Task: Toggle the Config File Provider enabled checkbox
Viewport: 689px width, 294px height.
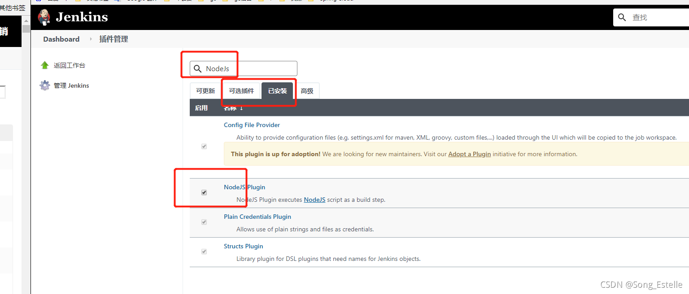Action: (204, 146)
